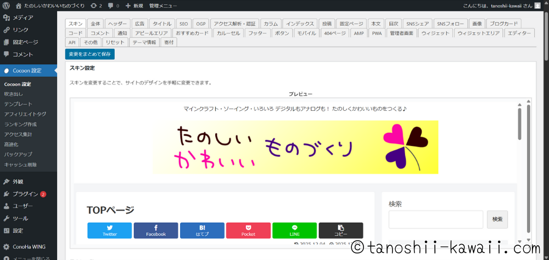Click preview search input field
This screenshot has width=549, height=260.
(x=435, y=219)
